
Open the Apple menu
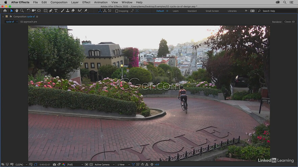click(5, 2)
